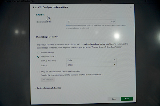Click the Note about immutable protection plan
The height and width of the screenshot is (106, 160).
[x=96, y=27]
